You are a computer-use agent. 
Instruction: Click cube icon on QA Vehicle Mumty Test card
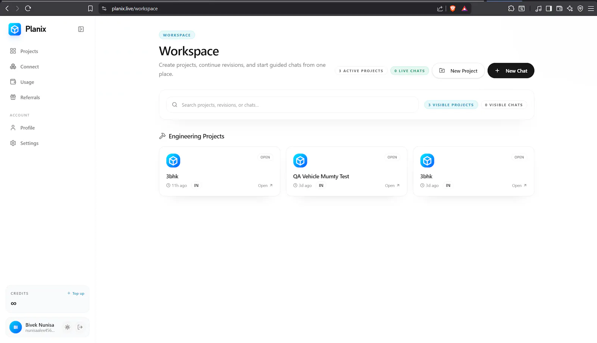300,161
